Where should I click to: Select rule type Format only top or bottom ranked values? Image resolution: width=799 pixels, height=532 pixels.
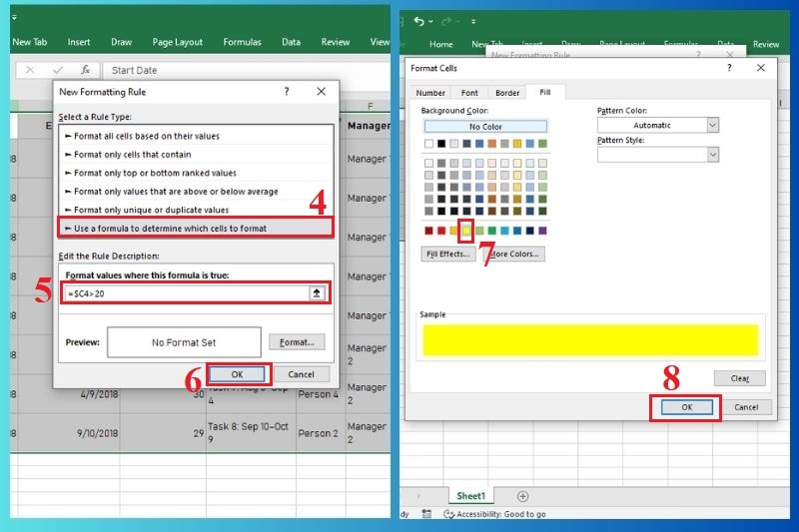(196, 173)
